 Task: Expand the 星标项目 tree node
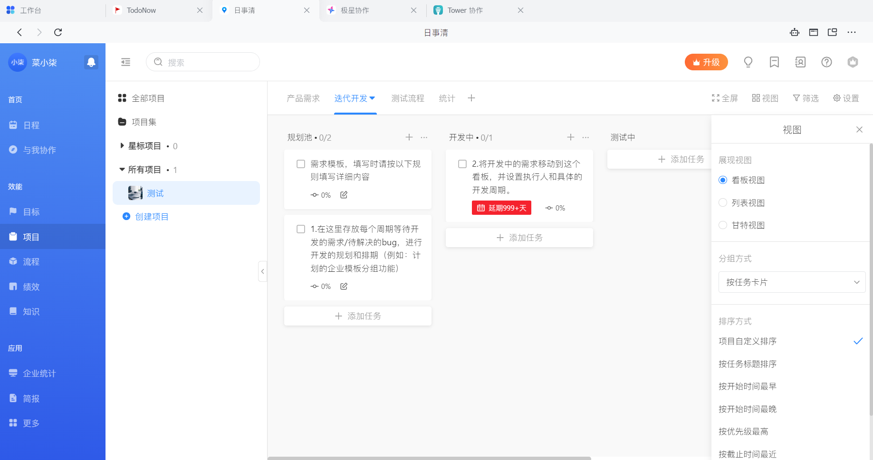click(x=122, y=146)
